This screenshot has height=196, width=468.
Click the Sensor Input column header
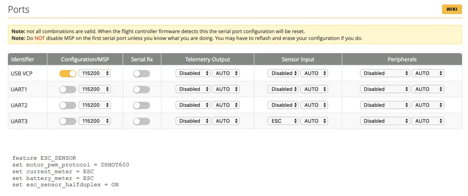point(298,59)
